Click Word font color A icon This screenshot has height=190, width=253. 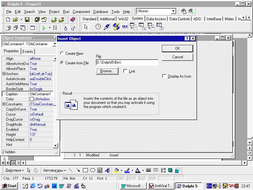[138, 170]
